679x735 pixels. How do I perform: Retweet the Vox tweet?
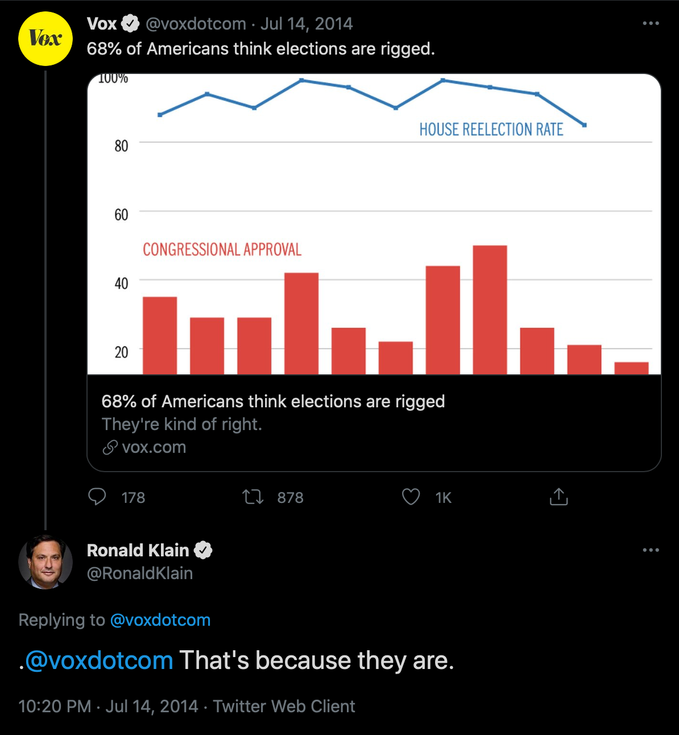tap(253, 497)
